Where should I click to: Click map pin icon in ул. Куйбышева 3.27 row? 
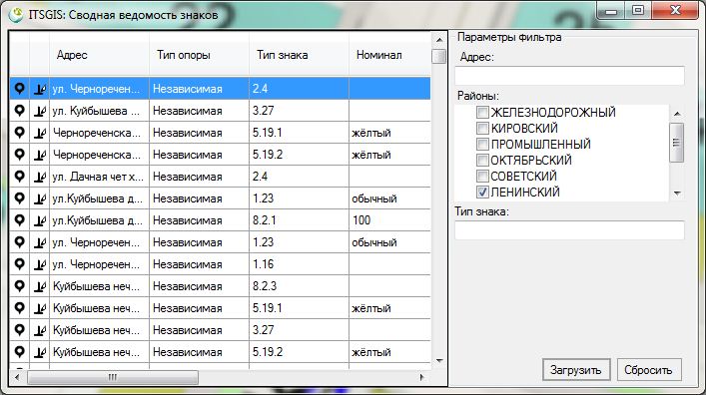(x=19, y=111)
